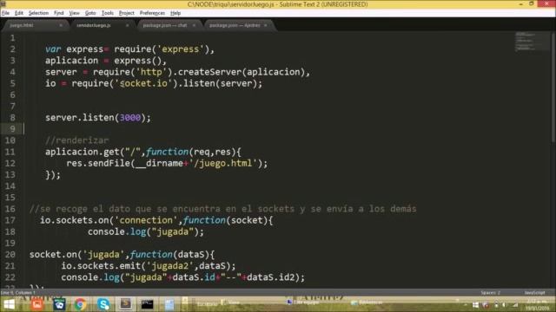
Task: Open the Tools menu
Action: pos(108,13)
